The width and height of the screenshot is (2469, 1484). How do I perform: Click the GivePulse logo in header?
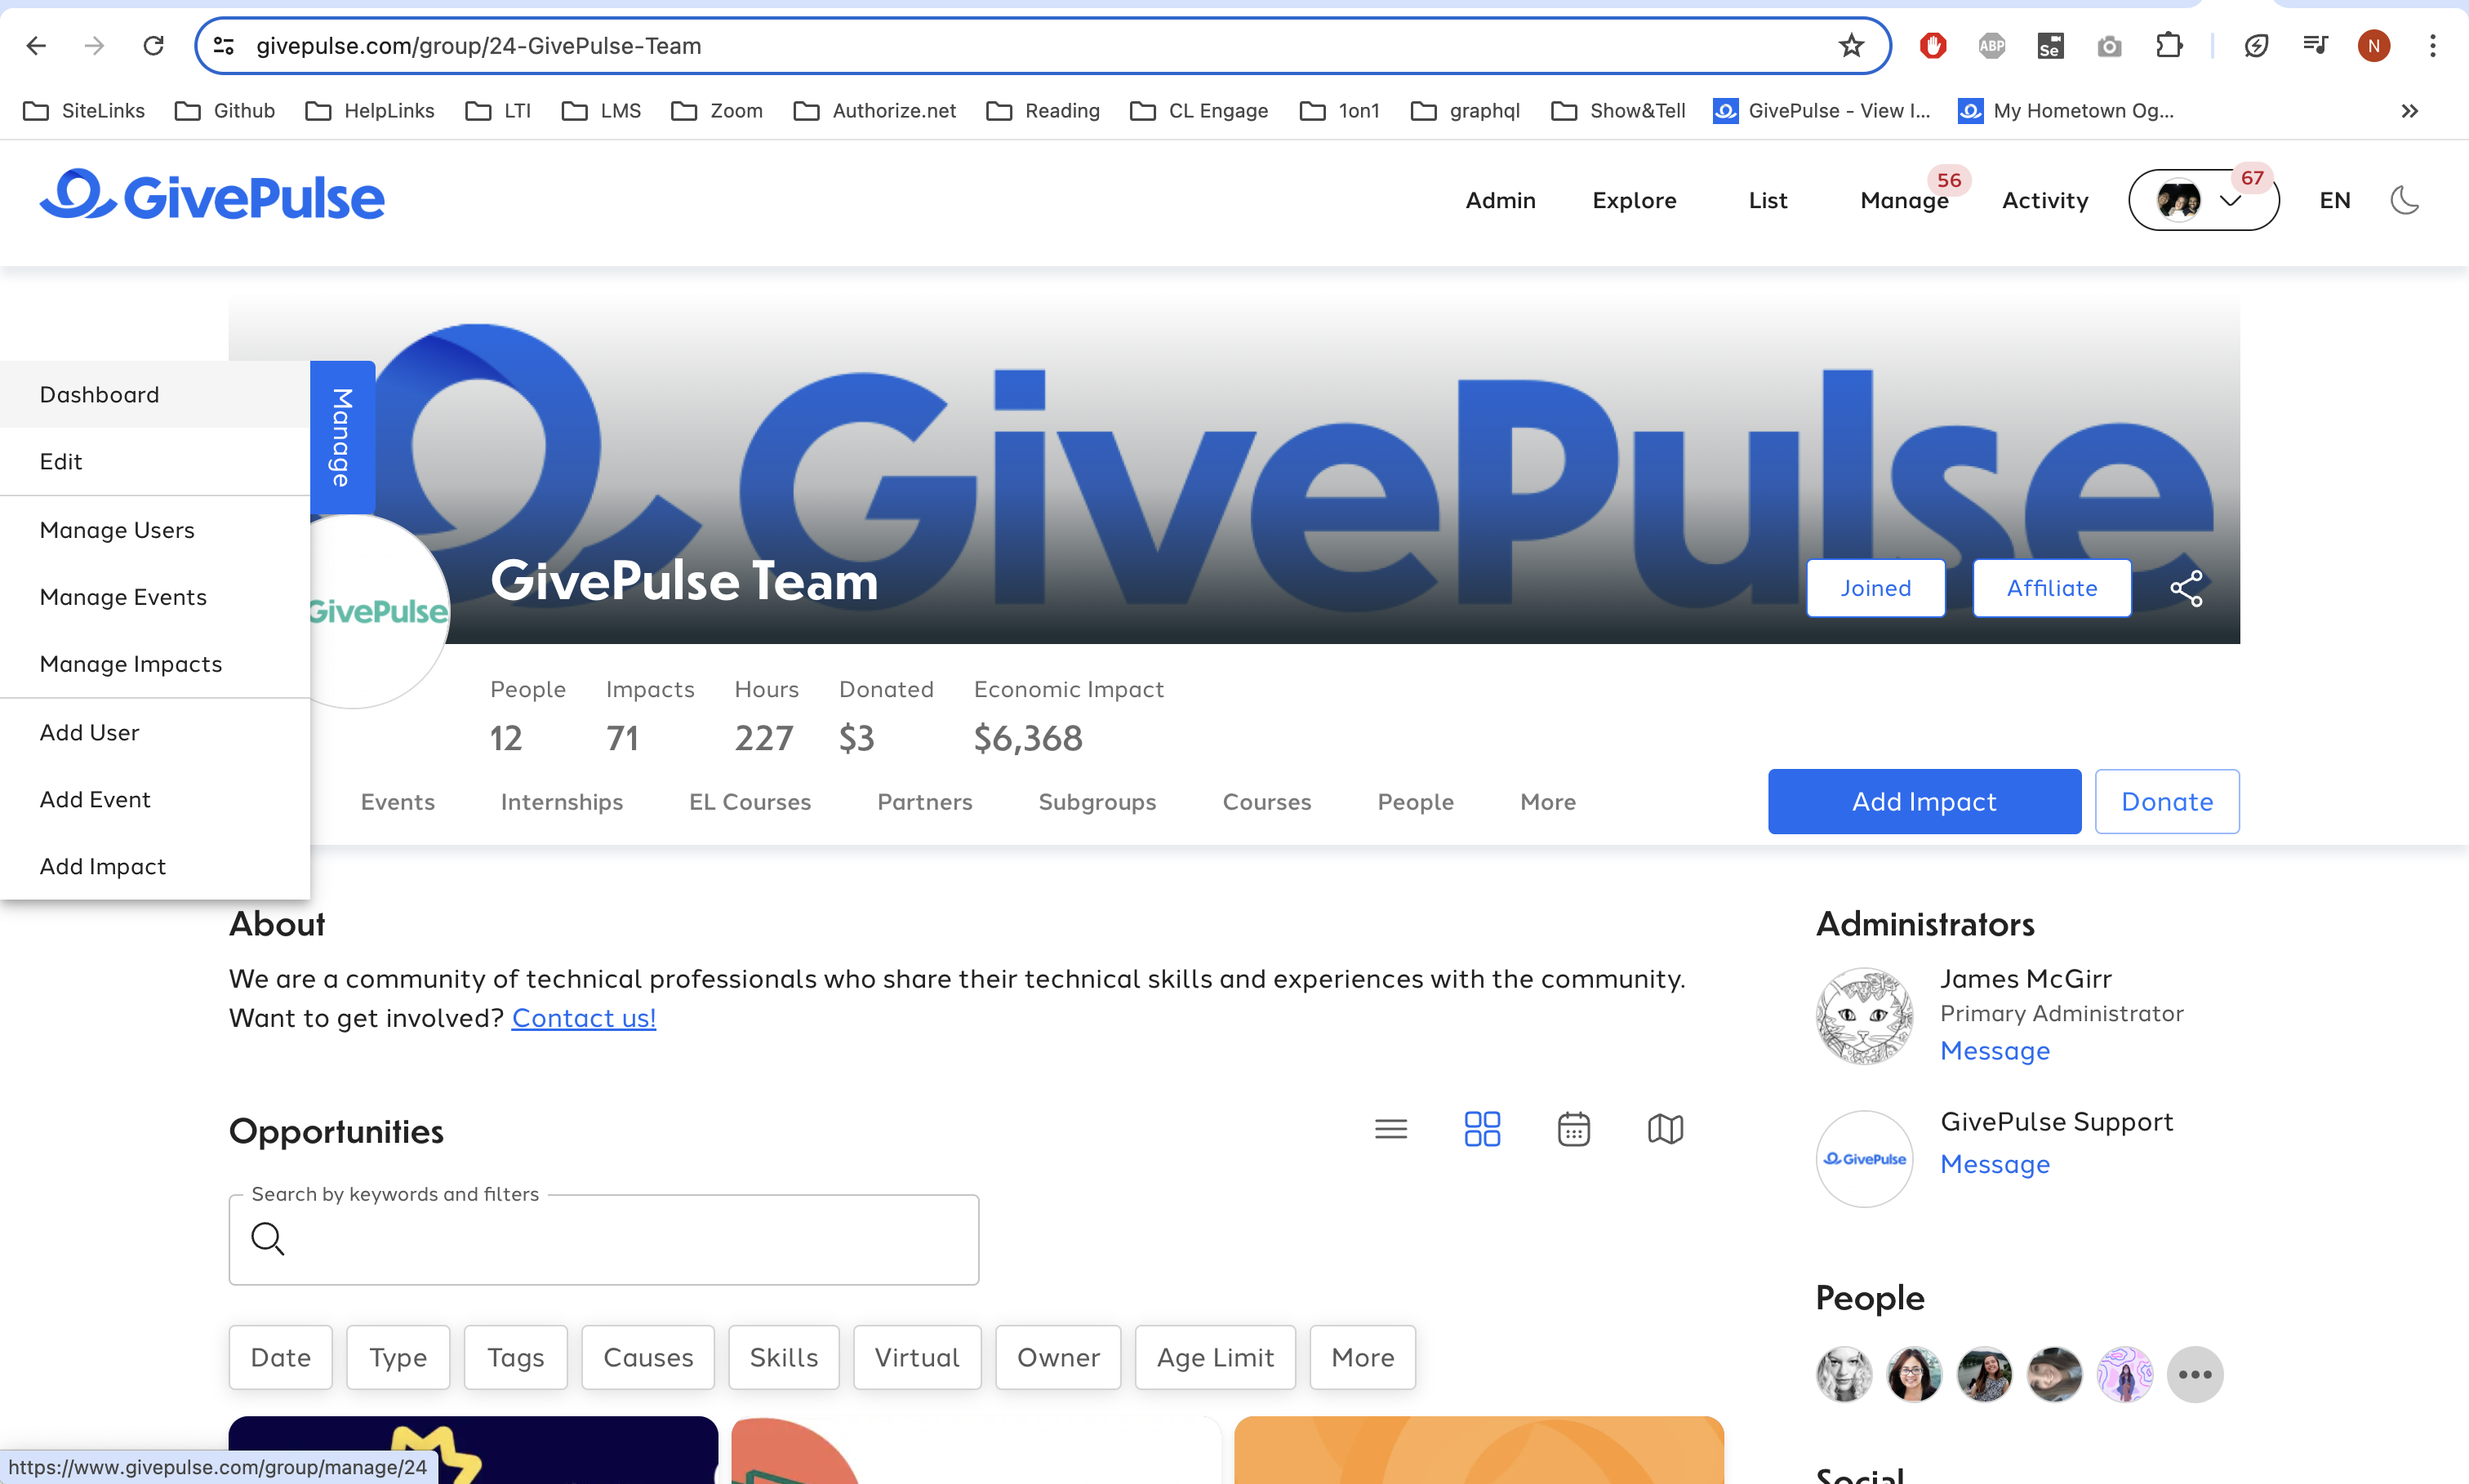pos(212,196)
